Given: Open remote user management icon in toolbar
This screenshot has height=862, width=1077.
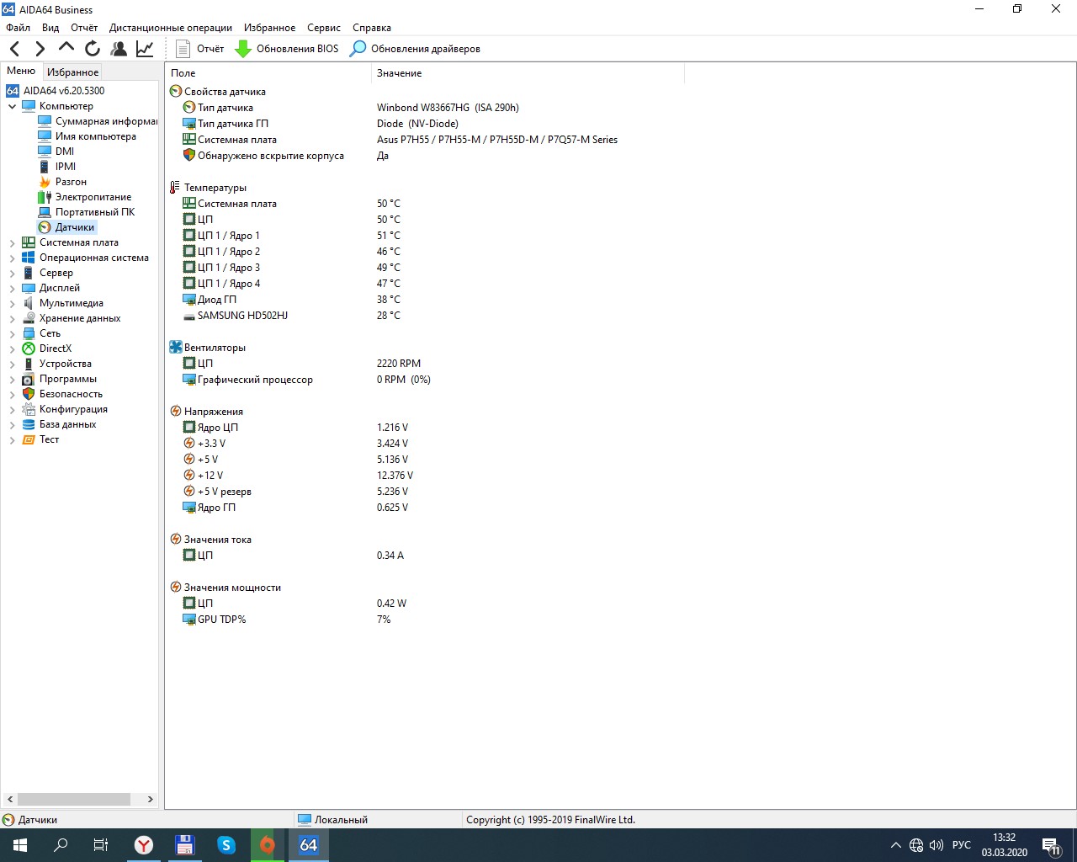Looking at the screenshot, I should [x=119, y=49].
